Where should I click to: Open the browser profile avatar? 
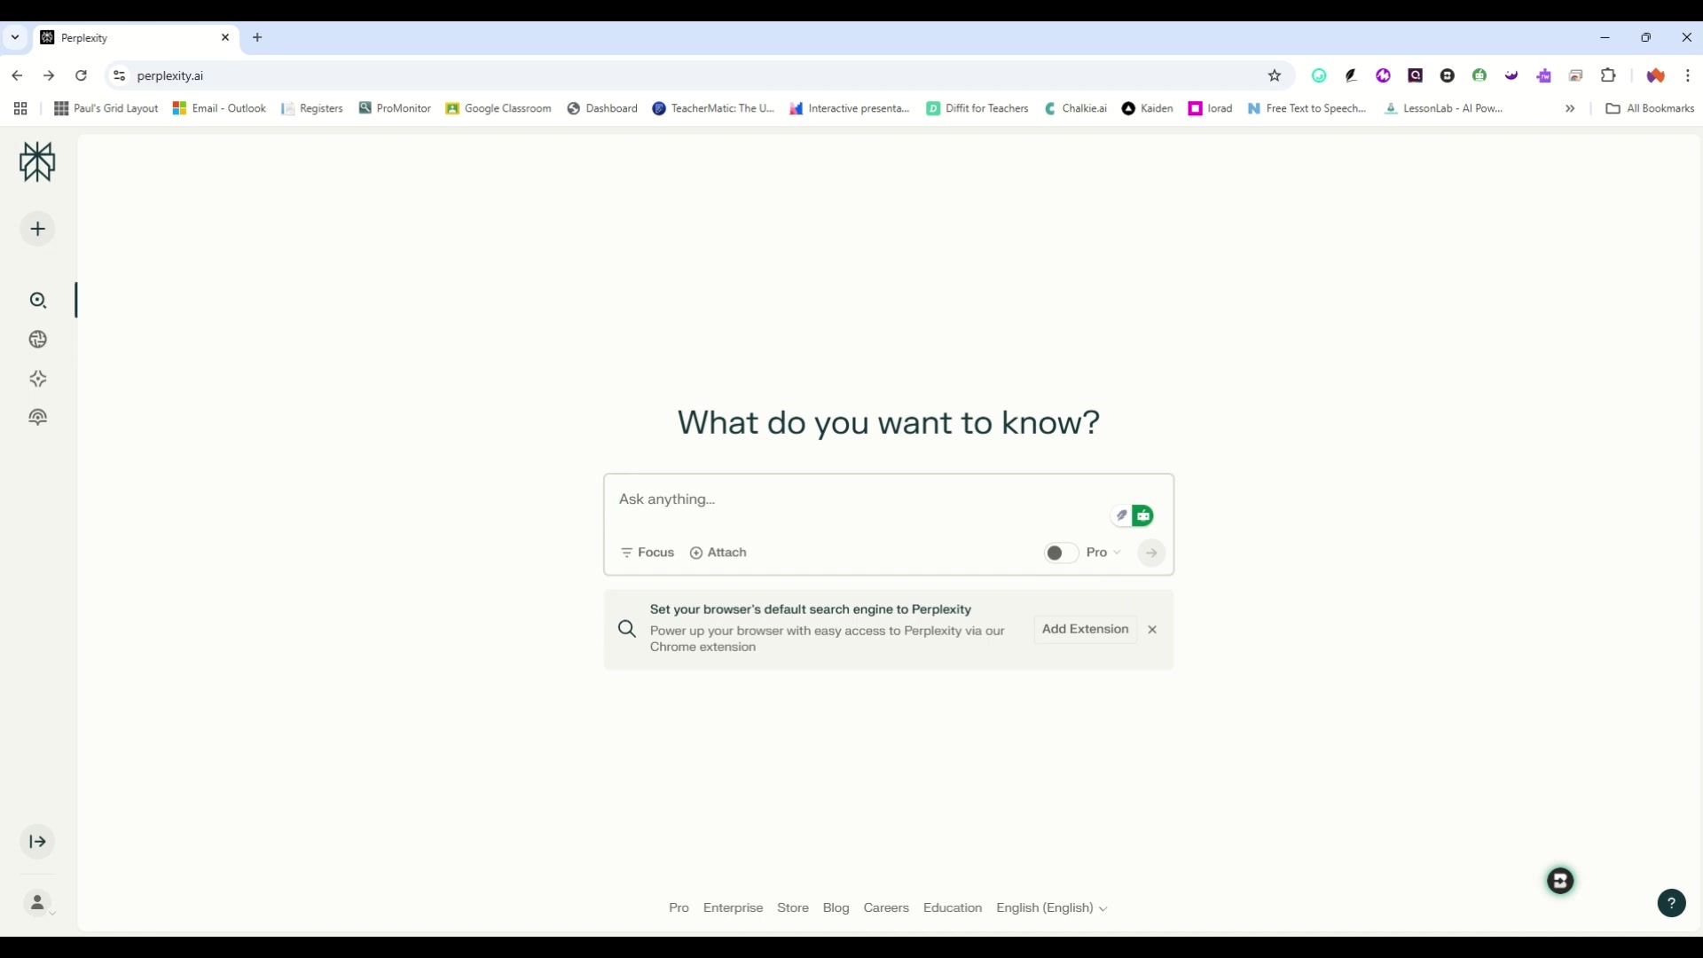coord(1655,75)
